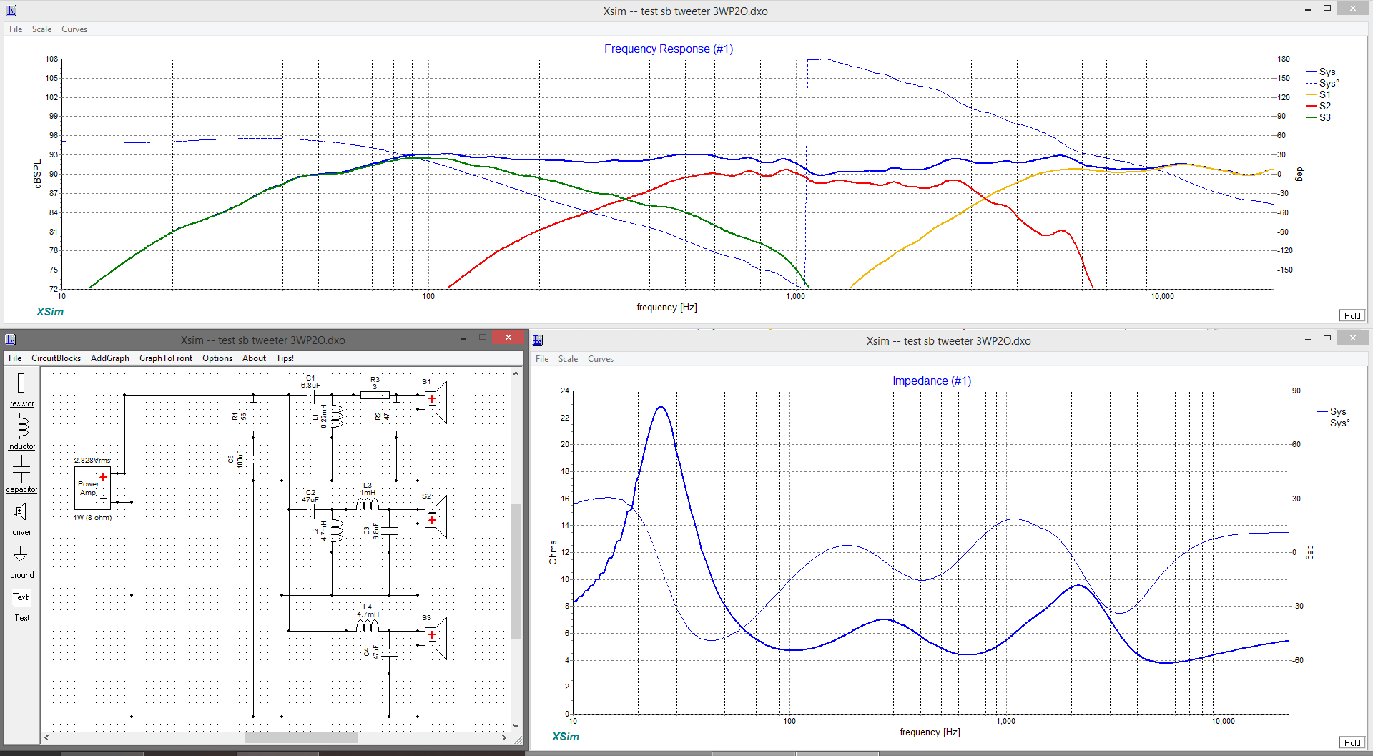Select driver S3 in schematic
1373x756 pixels.
tap(435, 637)
